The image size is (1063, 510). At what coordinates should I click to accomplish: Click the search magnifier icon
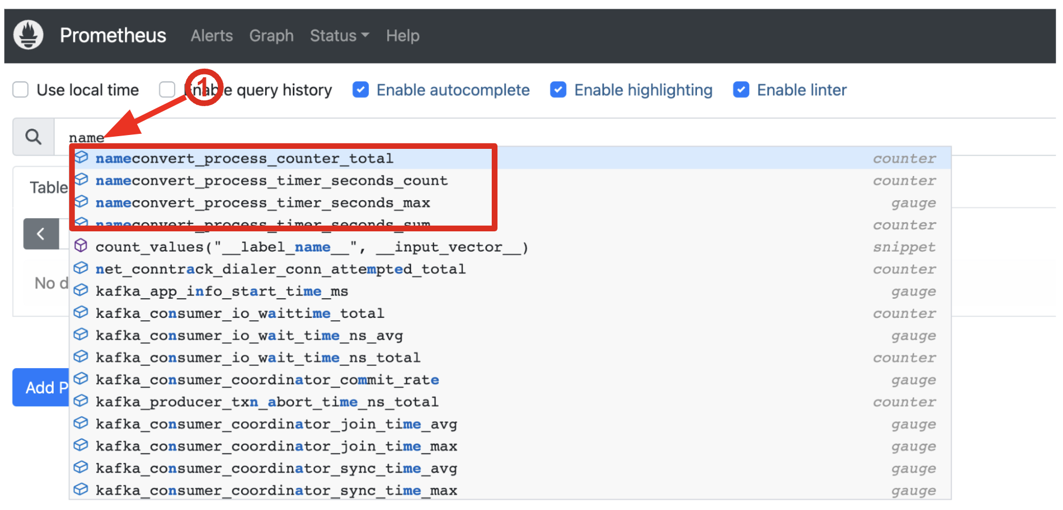coord(33,137)
